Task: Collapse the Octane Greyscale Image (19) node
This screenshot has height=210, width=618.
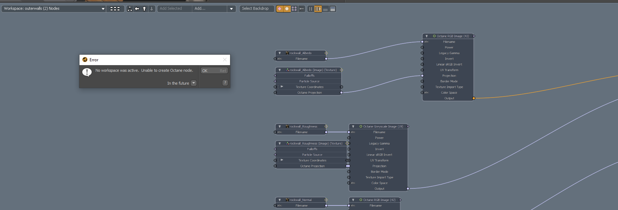Action: pos(353,126)
